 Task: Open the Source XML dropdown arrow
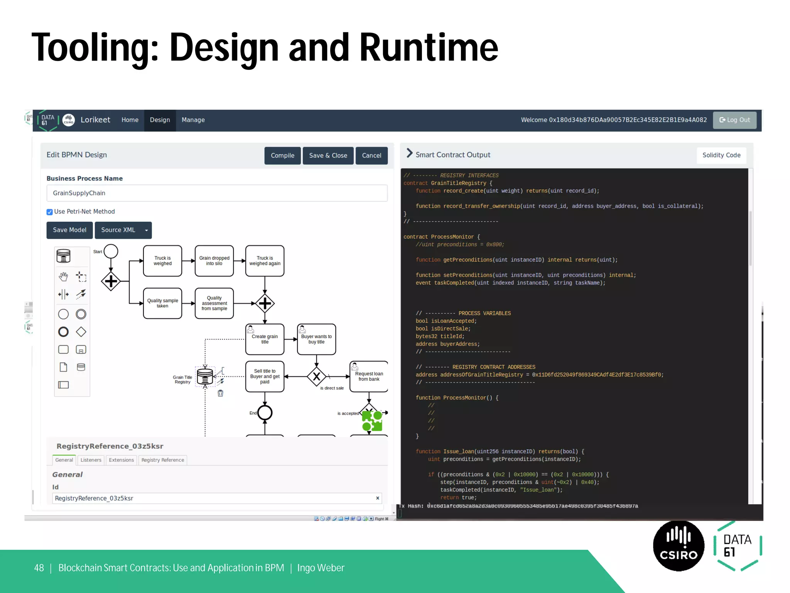pyautogui.click(x=147, y=230)
